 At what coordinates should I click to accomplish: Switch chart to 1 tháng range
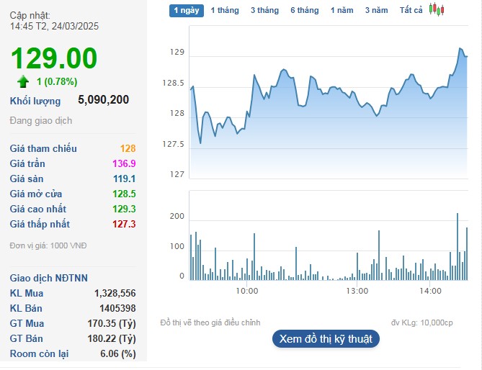coord(224,10)
